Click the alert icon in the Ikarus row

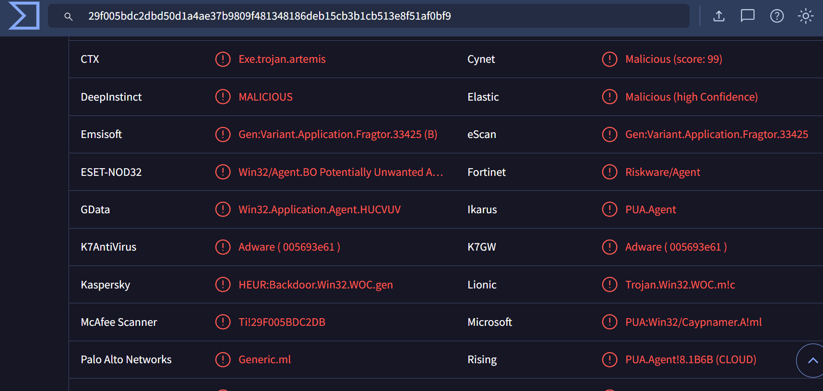click(x=609, y=209)
